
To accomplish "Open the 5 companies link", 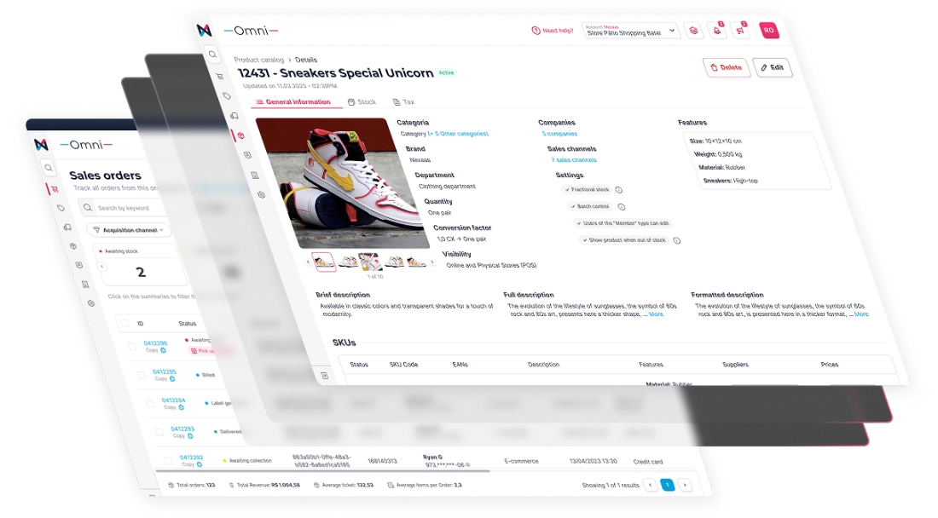I will [x=559, y=134].
